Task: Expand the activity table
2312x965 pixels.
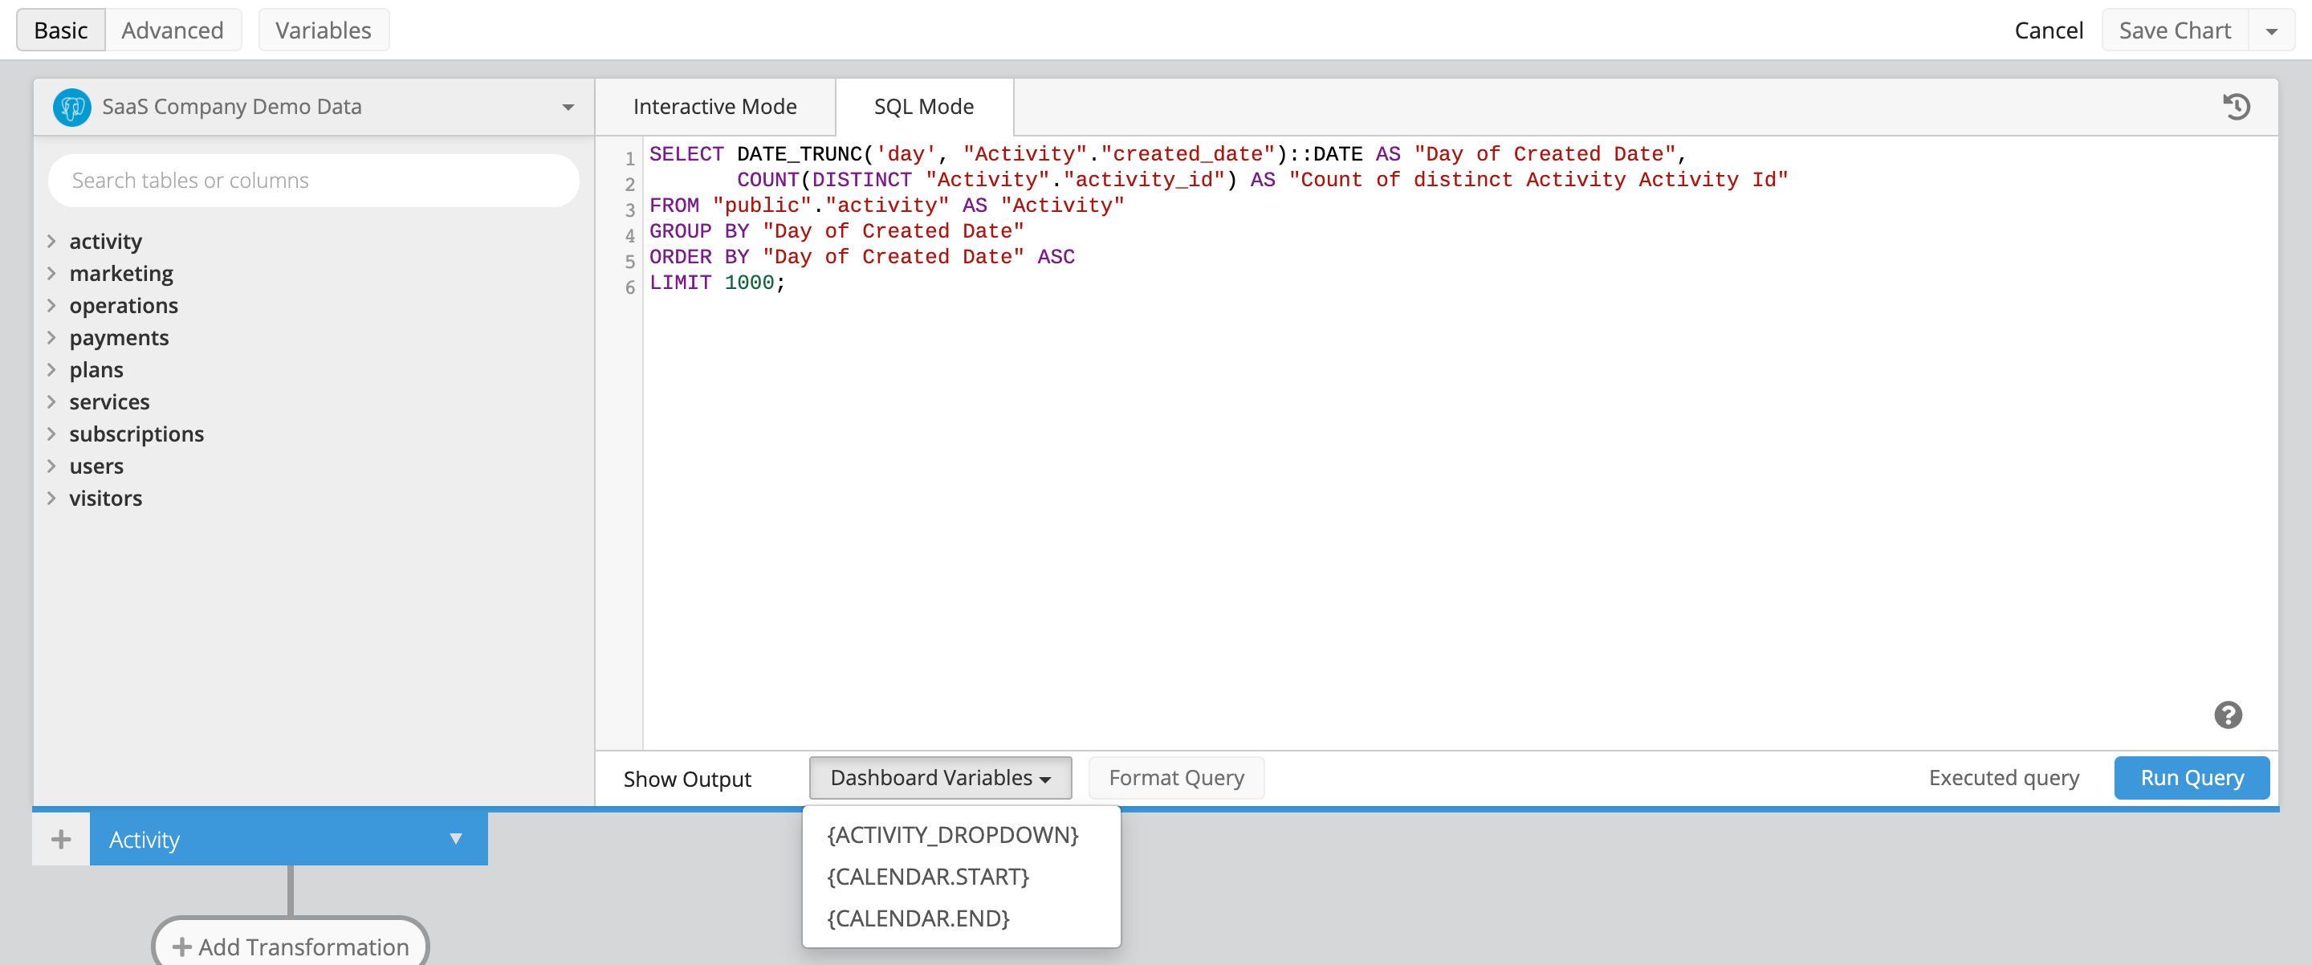Action: click(x=51, y=241)
